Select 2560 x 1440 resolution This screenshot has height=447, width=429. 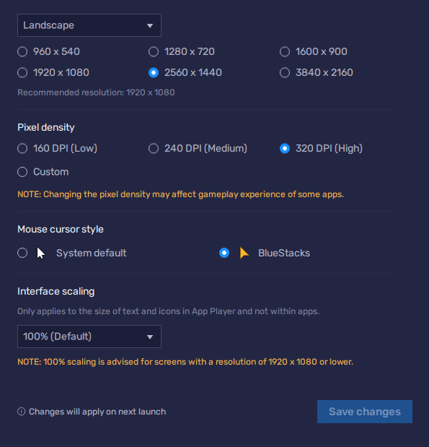click(x=154, y=73)
